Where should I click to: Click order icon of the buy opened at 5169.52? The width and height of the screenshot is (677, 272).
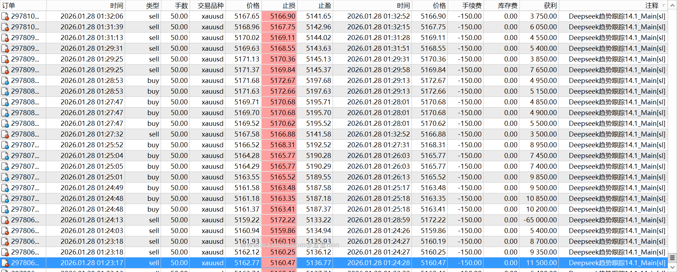(x=5, y=124)
